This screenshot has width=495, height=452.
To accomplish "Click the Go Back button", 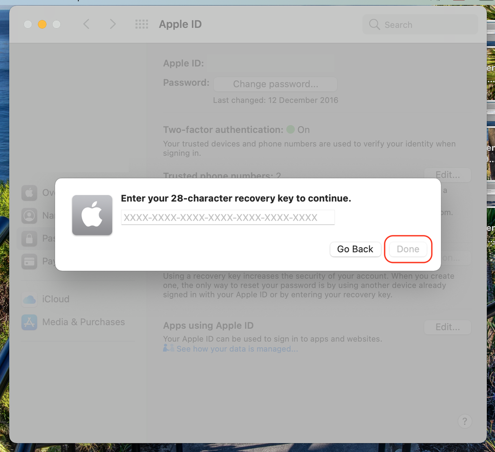I will point(355,249).
